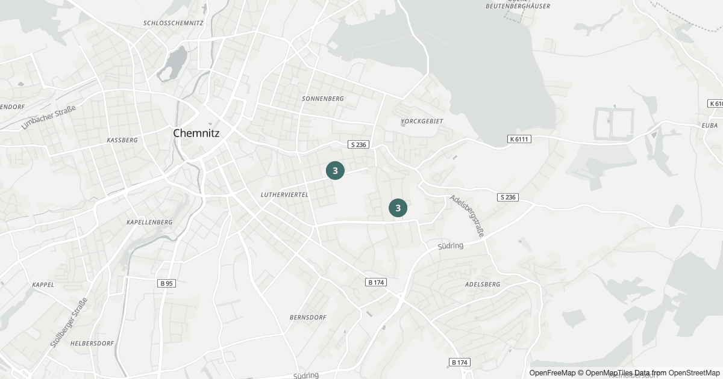
Task: Click the B 95 road shield
Action: (x=167, y=283)
